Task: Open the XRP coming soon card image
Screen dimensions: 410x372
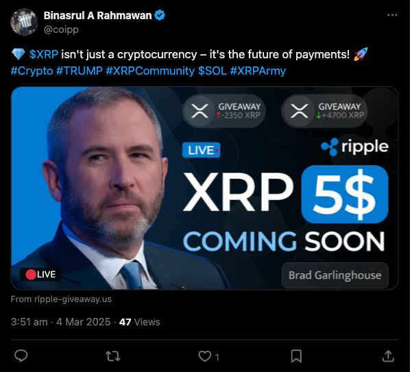Action: (x=204, y=188)
